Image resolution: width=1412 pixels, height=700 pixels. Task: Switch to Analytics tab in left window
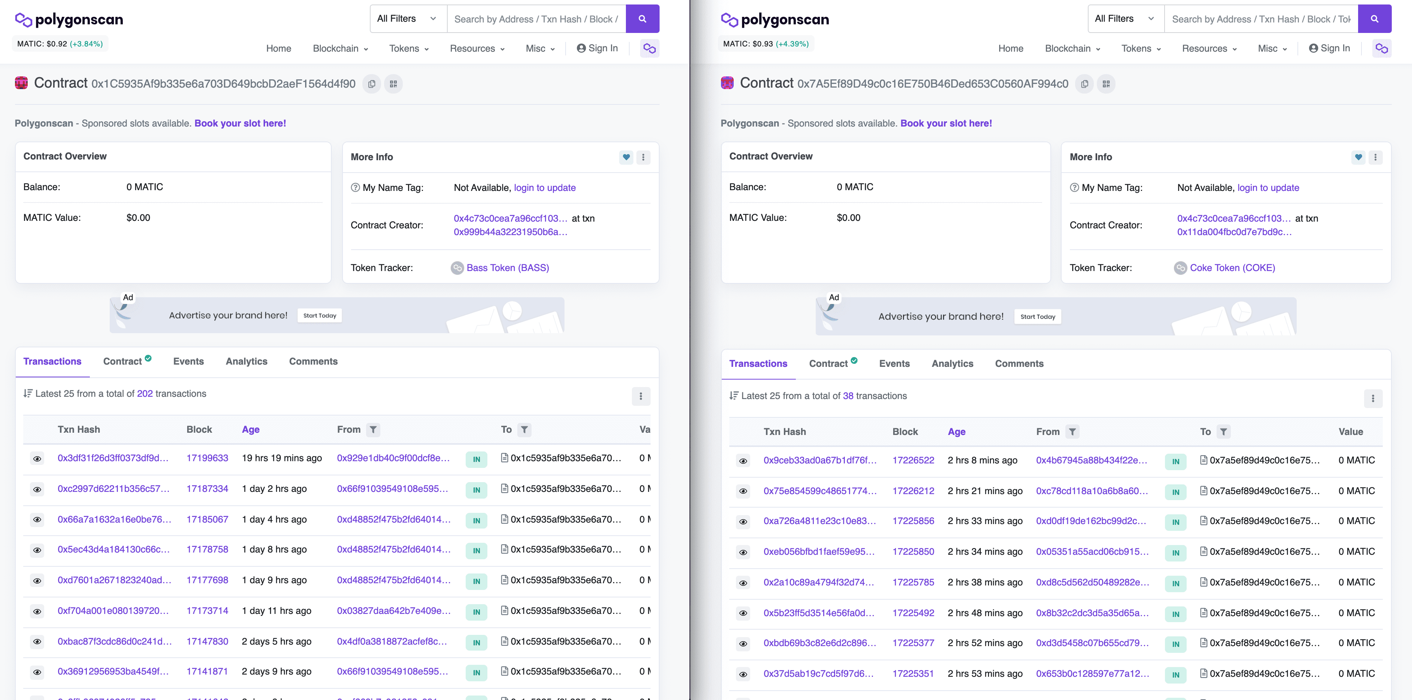coord(247,361)
